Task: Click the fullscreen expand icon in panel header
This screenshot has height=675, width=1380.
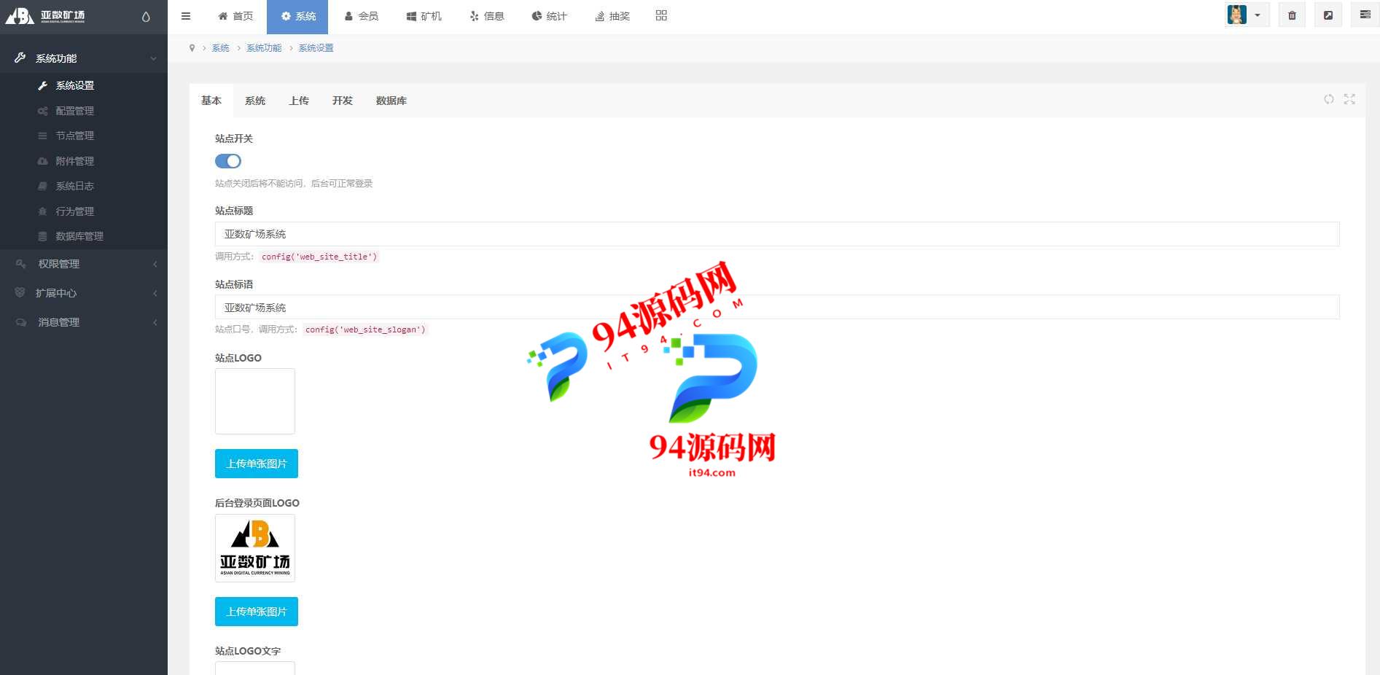Action: tap(1349, 99)
